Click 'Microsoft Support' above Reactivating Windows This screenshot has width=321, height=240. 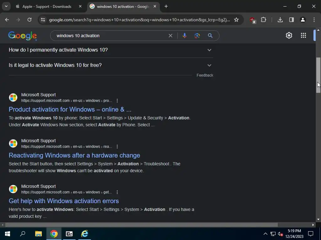pos(39,141)
